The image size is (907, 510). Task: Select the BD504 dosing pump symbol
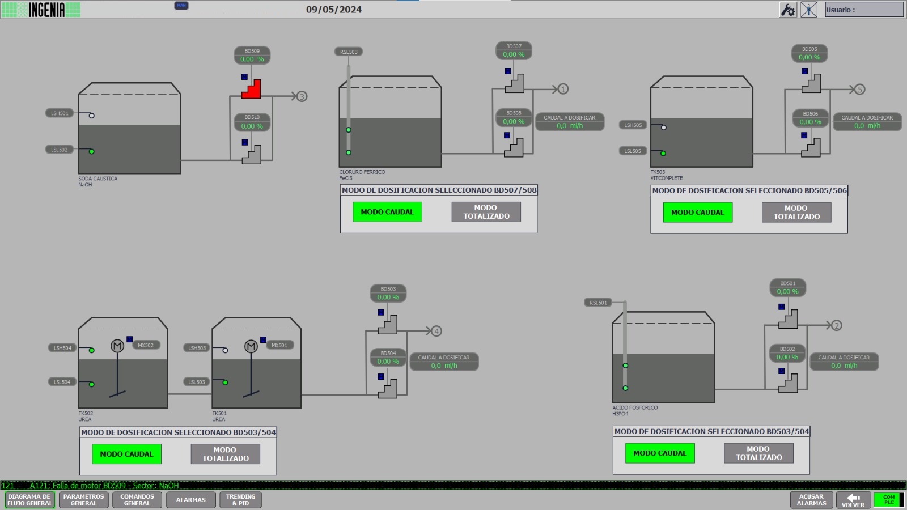tap(388, 389)
